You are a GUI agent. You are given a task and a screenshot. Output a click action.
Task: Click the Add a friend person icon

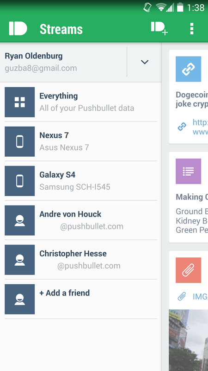(20, 299)
